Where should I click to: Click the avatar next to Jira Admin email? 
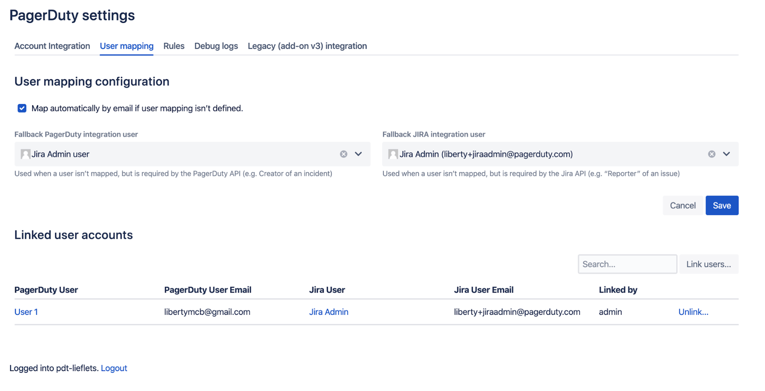[393, 154]
